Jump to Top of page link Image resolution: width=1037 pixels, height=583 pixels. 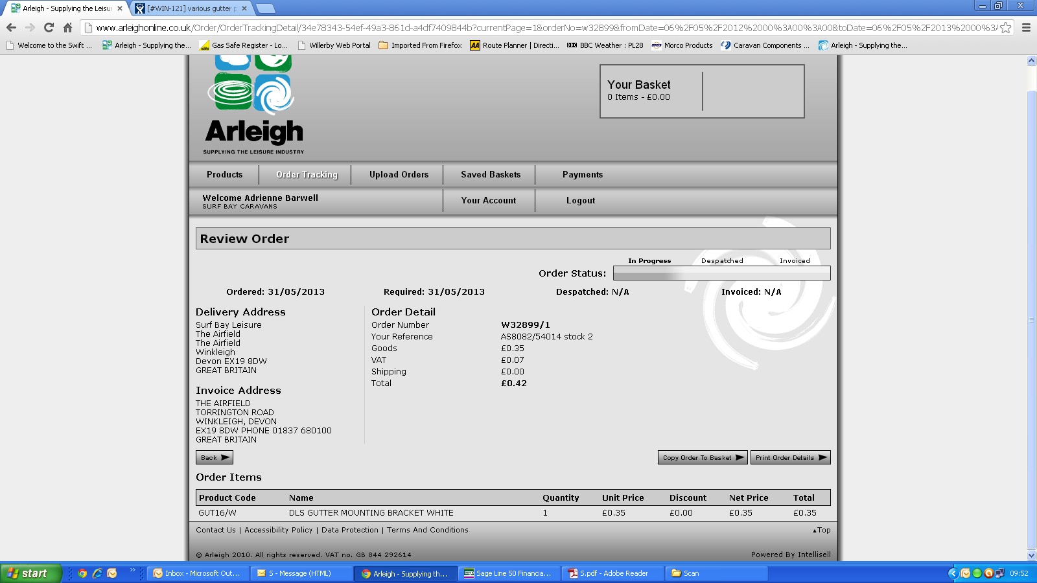pyautogui.click(x=822, y=530)
